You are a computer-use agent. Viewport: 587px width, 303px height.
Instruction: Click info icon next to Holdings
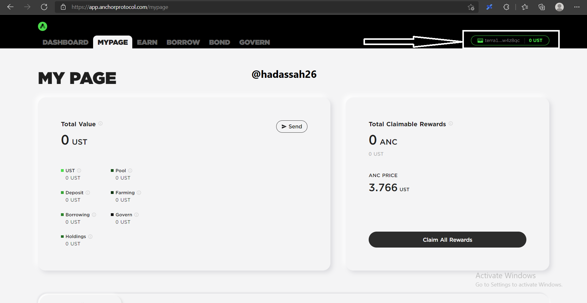coord(90,236)
